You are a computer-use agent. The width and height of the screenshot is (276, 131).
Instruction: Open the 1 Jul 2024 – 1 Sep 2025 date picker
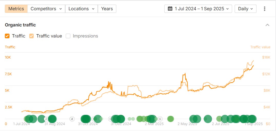(x=198, y=9)
